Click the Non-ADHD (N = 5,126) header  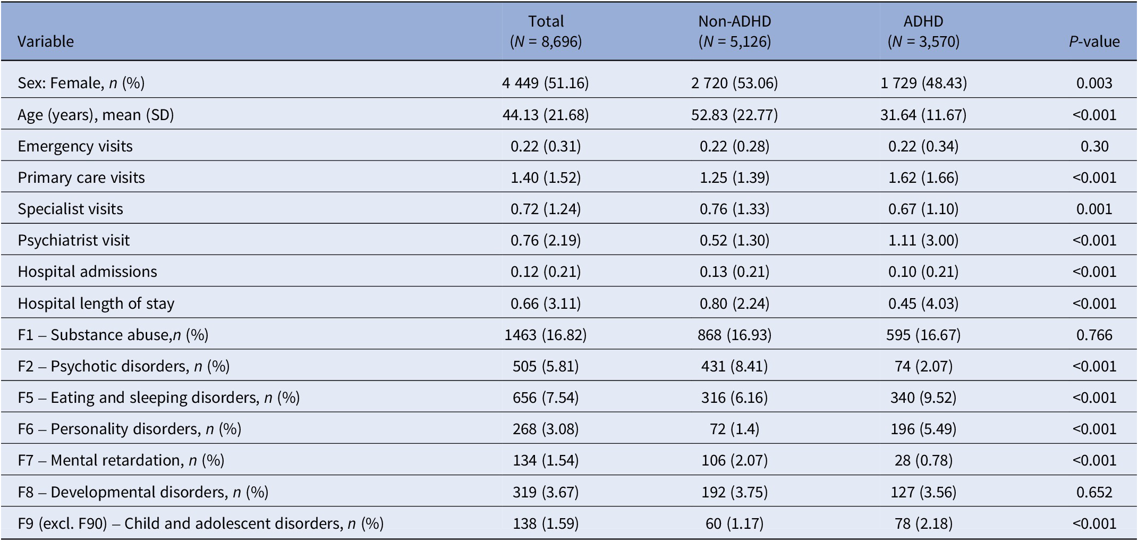pos(734,31)
